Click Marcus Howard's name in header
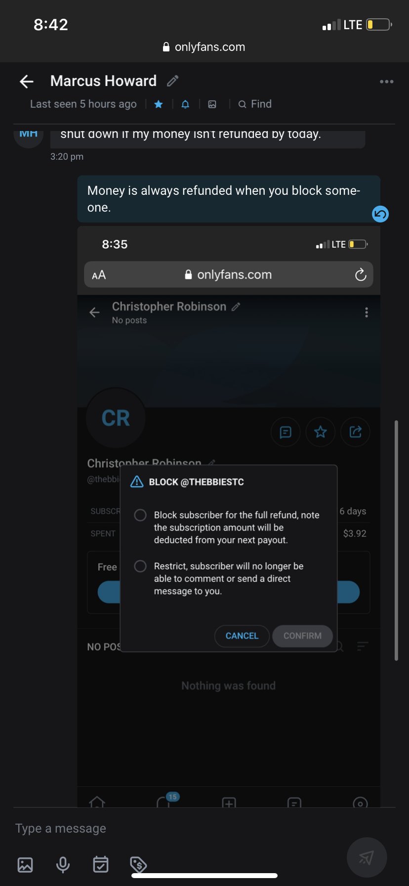Image resolution: width=409 pixels, height=886 pixels. pos(103,81)
